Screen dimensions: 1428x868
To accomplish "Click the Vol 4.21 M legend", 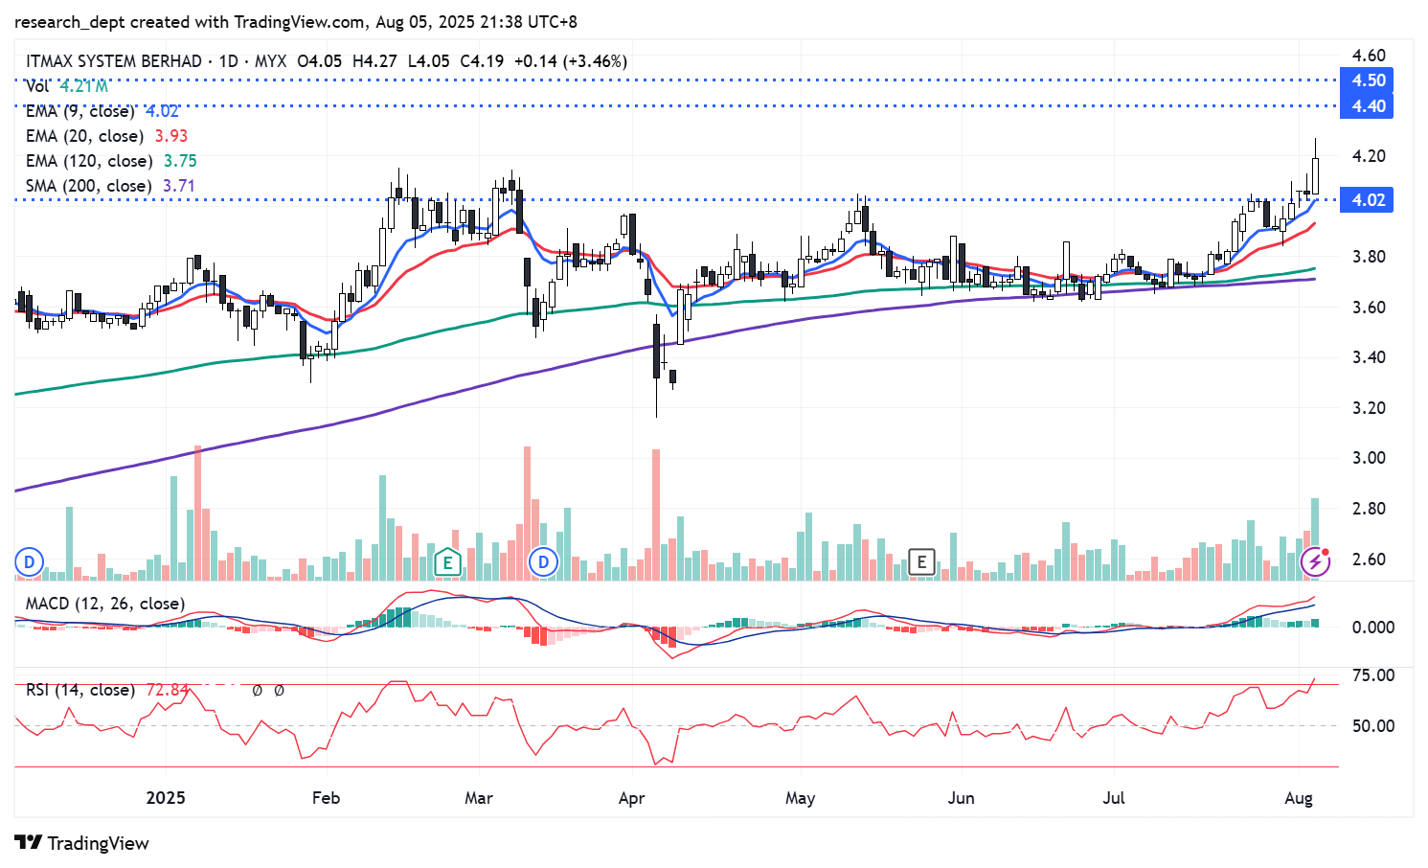I will (67, 86).
